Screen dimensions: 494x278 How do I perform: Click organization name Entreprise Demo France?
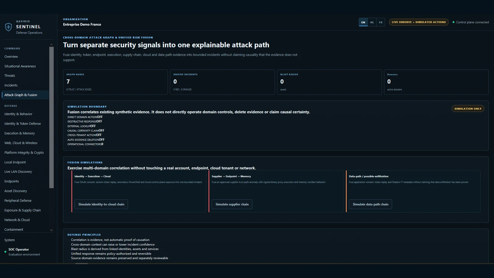(82, 24)
